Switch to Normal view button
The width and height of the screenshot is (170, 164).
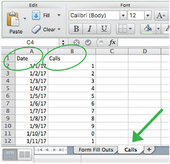10,155
